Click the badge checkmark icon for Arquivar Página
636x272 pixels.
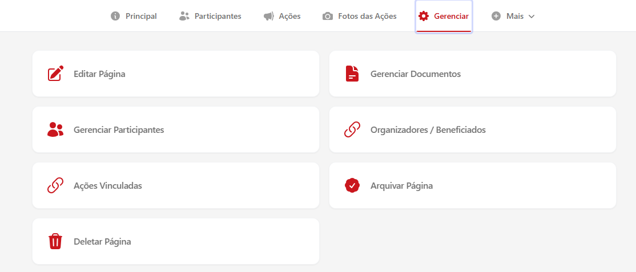pos(352,185)
